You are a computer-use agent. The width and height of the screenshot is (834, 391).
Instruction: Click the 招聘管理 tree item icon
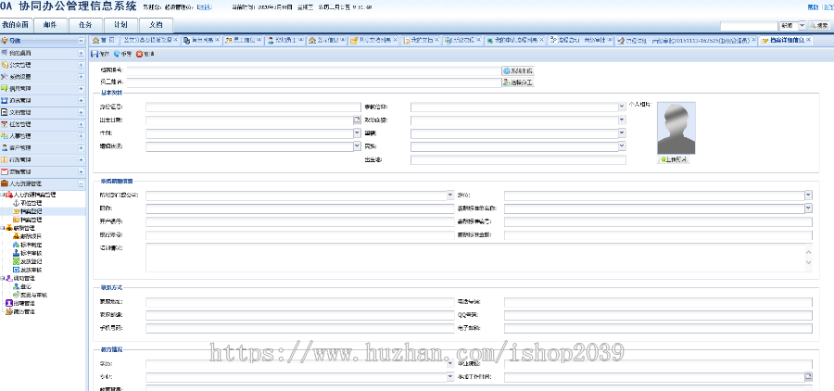point(9,303)
